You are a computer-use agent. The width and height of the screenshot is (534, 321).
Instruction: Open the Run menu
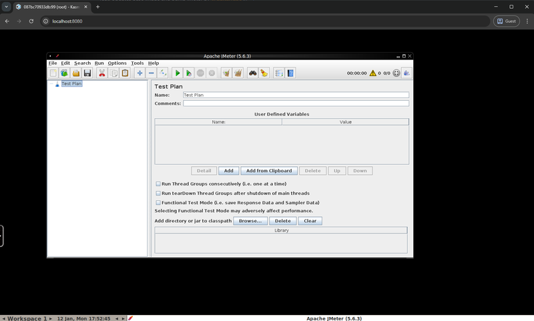(x=99, y=63)
